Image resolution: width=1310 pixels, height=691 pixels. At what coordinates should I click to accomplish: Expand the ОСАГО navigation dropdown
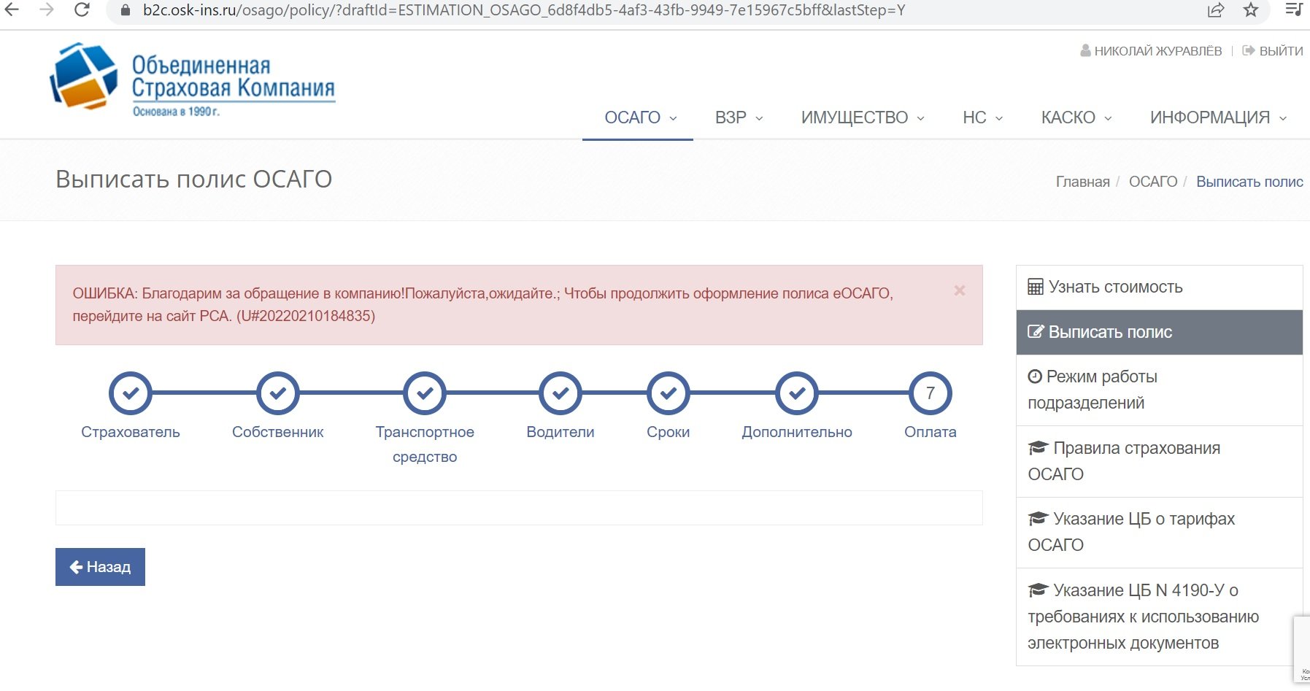[x=639, y=117]
